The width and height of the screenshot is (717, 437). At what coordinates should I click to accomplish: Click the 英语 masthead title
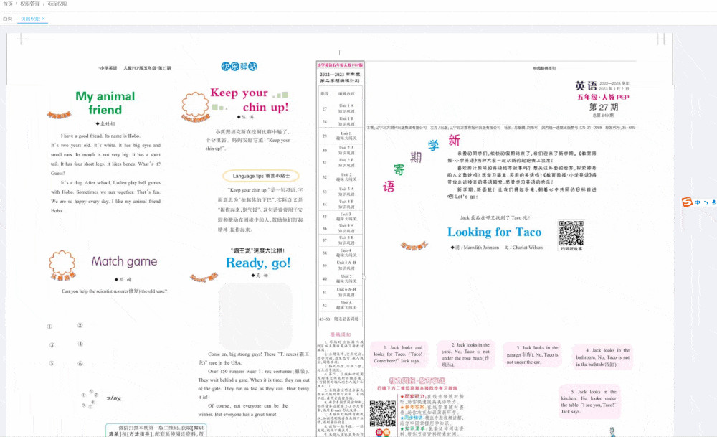(x=586, y=85)
